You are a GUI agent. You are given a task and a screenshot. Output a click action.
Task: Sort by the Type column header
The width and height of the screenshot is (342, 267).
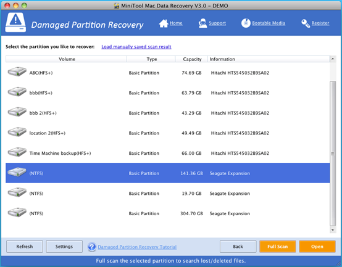(151, 59)
